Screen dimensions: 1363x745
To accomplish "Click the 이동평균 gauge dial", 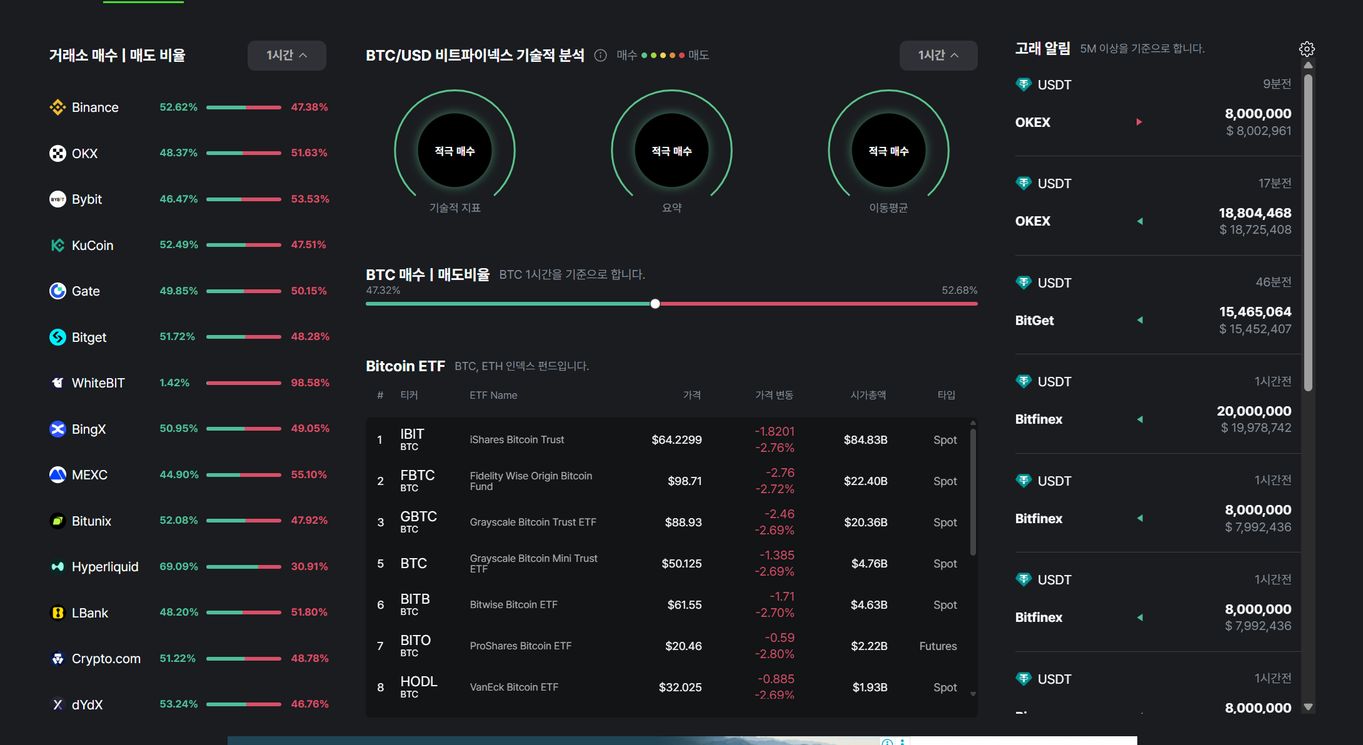I will pyautogui.click(x=888, y=151).
